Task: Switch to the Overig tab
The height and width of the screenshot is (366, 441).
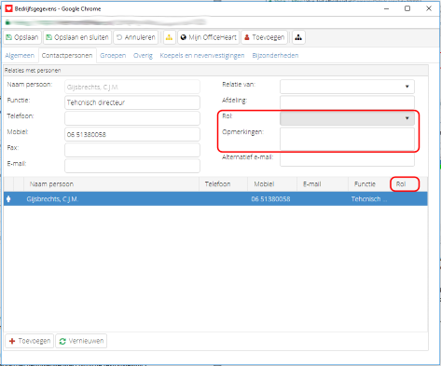Action: point(143,56)
